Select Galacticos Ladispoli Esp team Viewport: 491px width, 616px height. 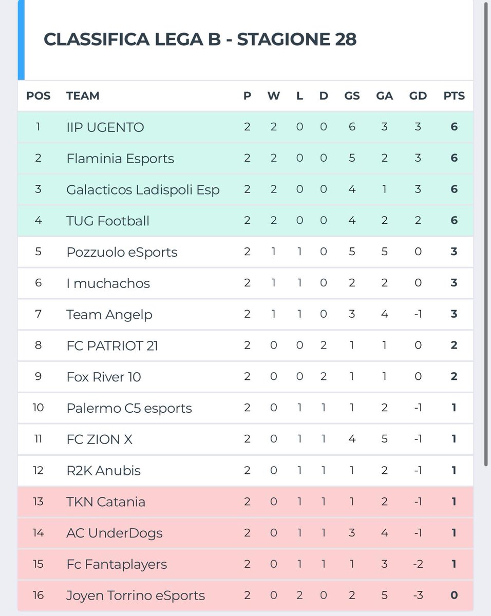click(x=143, y=189)
